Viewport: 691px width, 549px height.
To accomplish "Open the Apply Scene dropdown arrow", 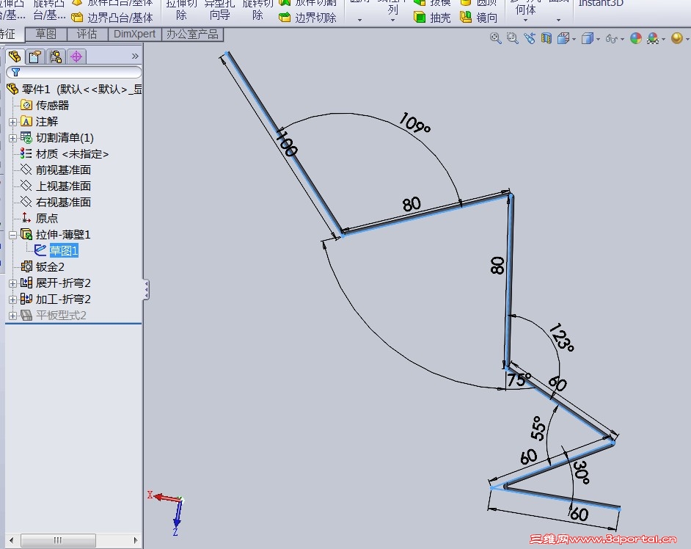I will (663, 39).
